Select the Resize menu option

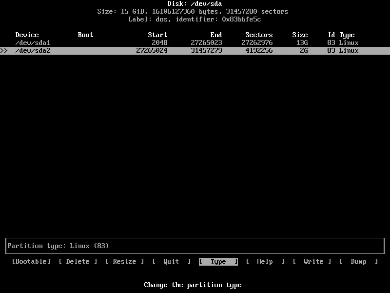click(124, 261)
